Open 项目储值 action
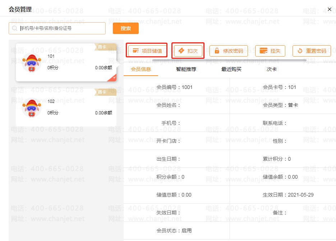Image resolution: width=336 pixels, height=241 pixels. coord(147,51)
